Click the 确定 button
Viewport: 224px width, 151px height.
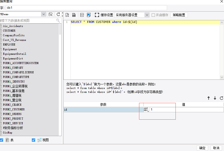click(202, 148)
